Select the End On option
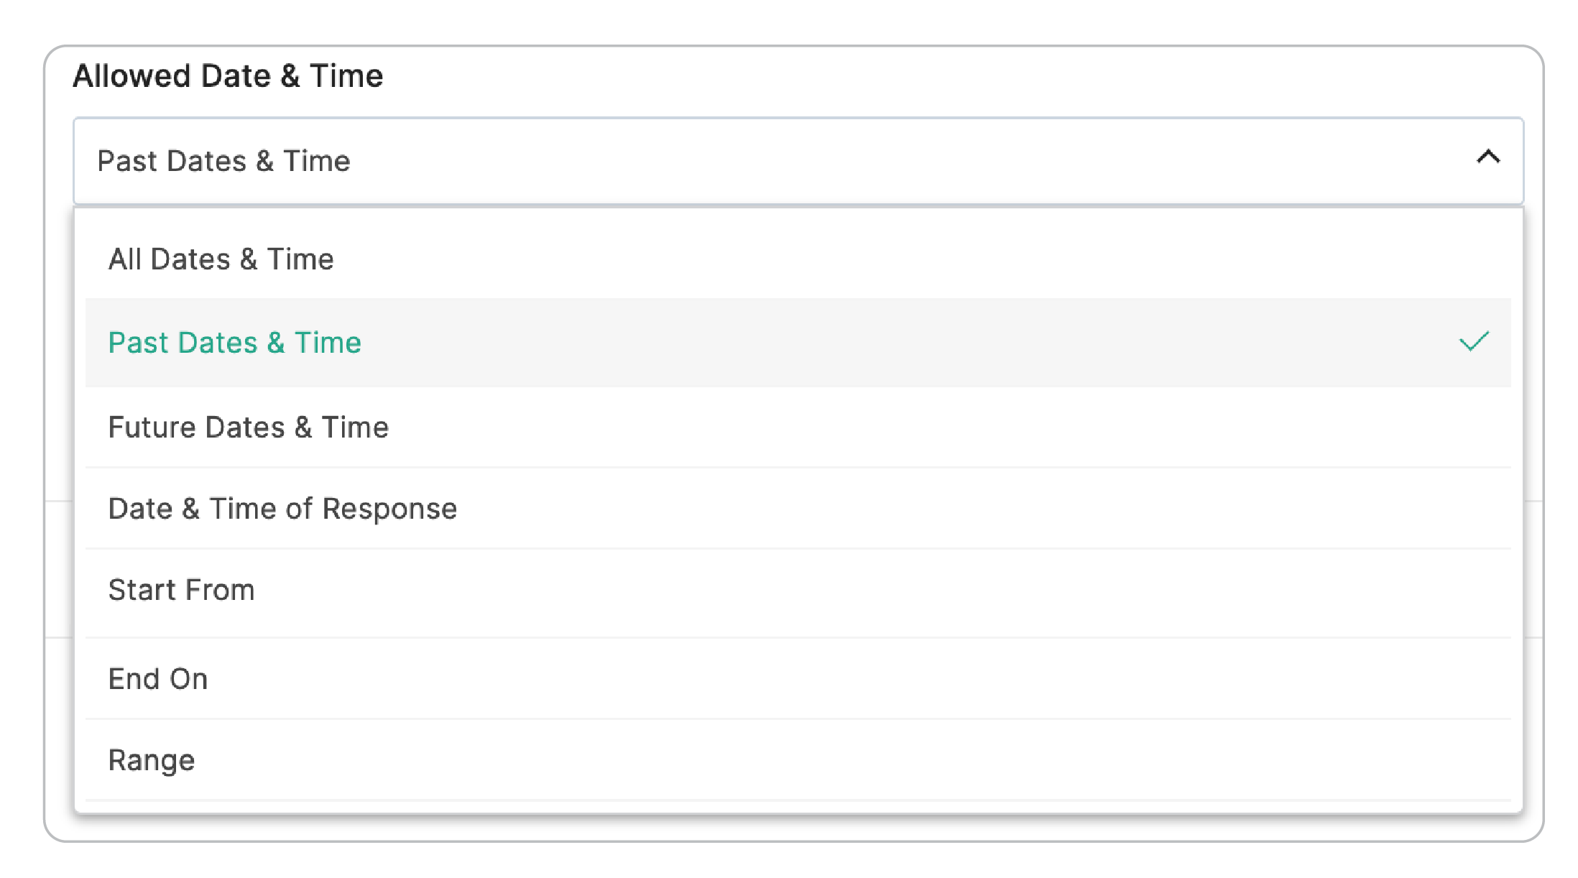This screenshot has width=1578, height=878. tap(158, 679)
